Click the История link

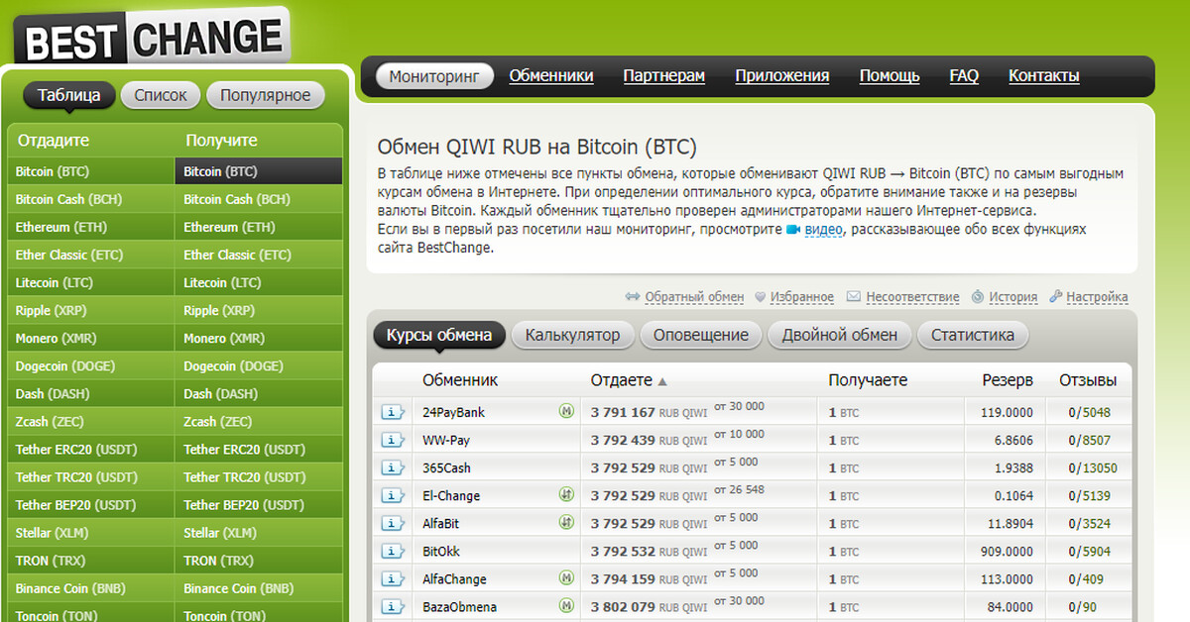pyautogui.click(x=1012, y=297)
